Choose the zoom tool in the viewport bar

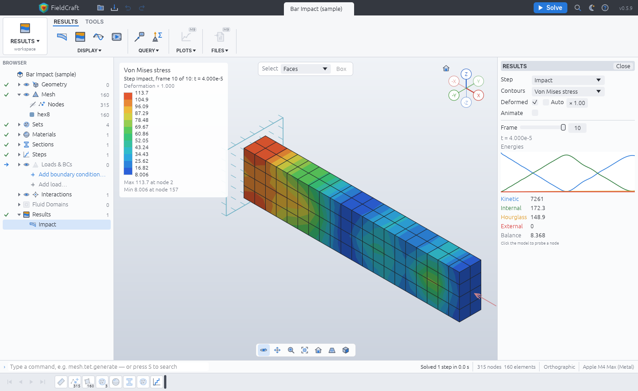(x=291, y=350)
